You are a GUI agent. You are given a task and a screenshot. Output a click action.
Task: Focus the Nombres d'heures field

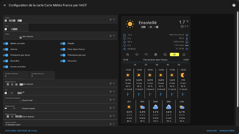click(x=16, y=75)
